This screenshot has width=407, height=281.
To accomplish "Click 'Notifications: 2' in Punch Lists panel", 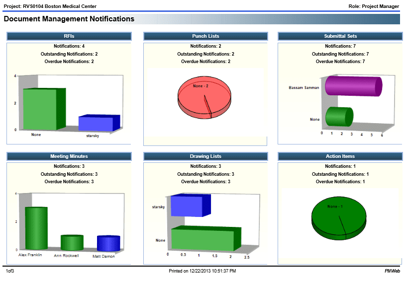I will point(205,46).
